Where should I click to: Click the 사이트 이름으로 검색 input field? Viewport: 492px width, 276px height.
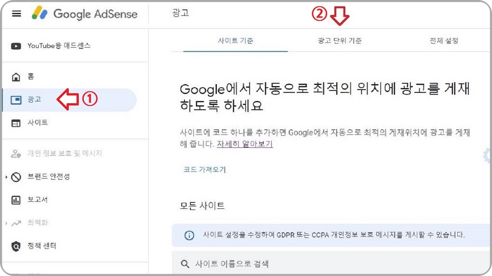tap(237, 264)
